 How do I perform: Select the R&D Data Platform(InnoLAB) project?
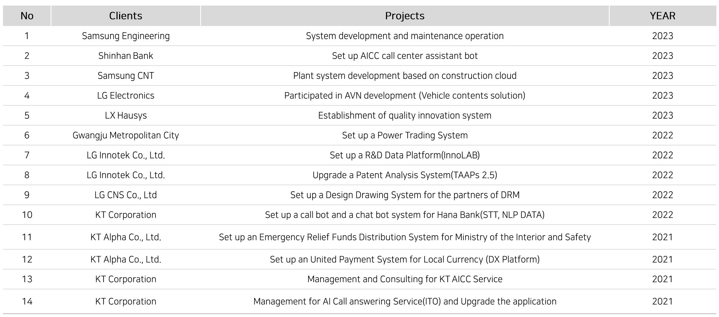[x=405, y=155]
